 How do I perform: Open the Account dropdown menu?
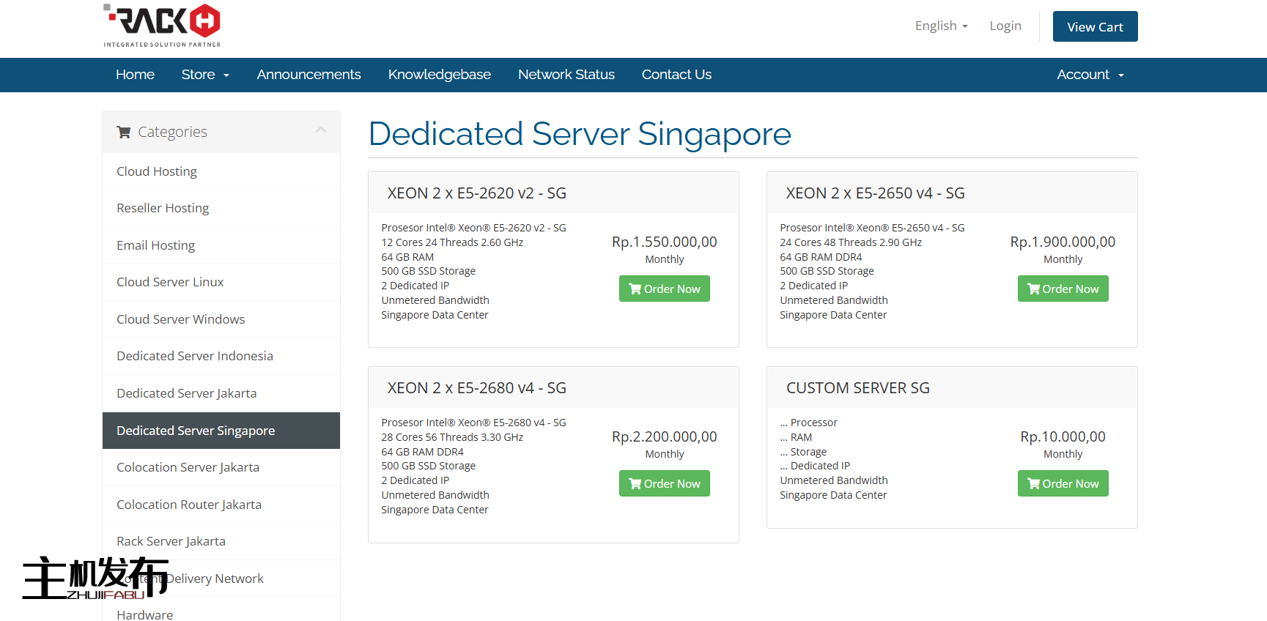pos(1090,75)
